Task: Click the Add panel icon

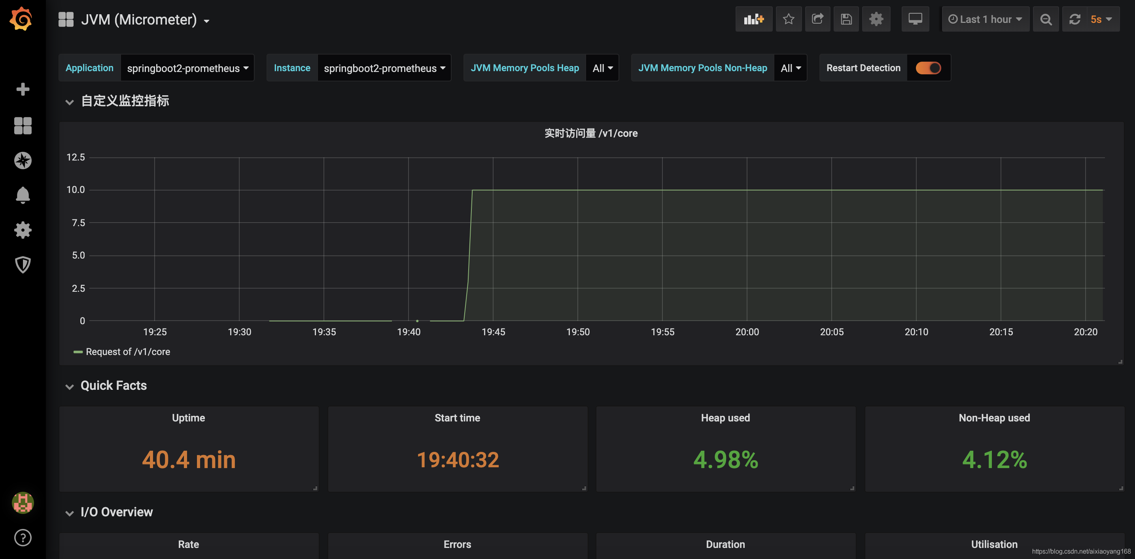Action: [753, 19]
